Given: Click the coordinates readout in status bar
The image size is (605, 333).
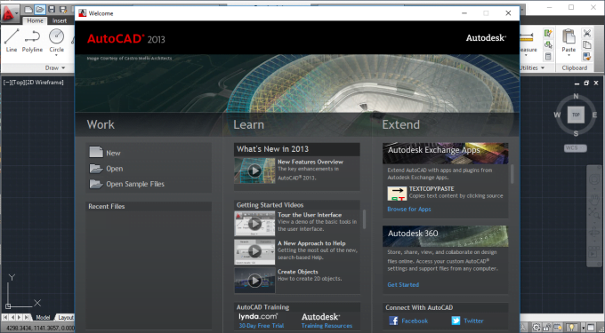Looking at the screenshot, I should (x=40, y=328).
